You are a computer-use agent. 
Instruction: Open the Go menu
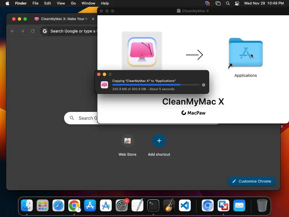[73, 3]
